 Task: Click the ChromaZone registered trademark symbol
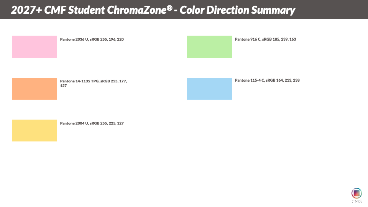click(x=169, y=8)
